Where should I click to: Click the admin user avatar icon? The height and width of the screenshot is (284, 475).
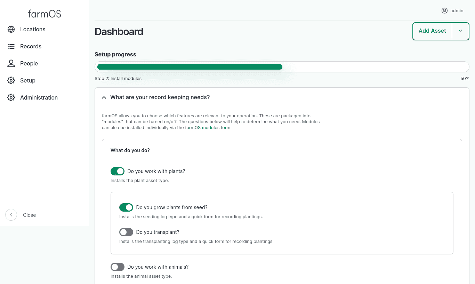(444, 10)
